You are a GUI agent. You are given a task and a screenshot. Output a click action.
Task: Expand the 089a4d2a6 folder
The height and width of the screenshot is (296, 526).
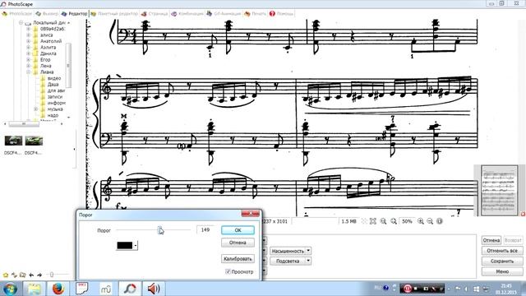coord(29,29)
